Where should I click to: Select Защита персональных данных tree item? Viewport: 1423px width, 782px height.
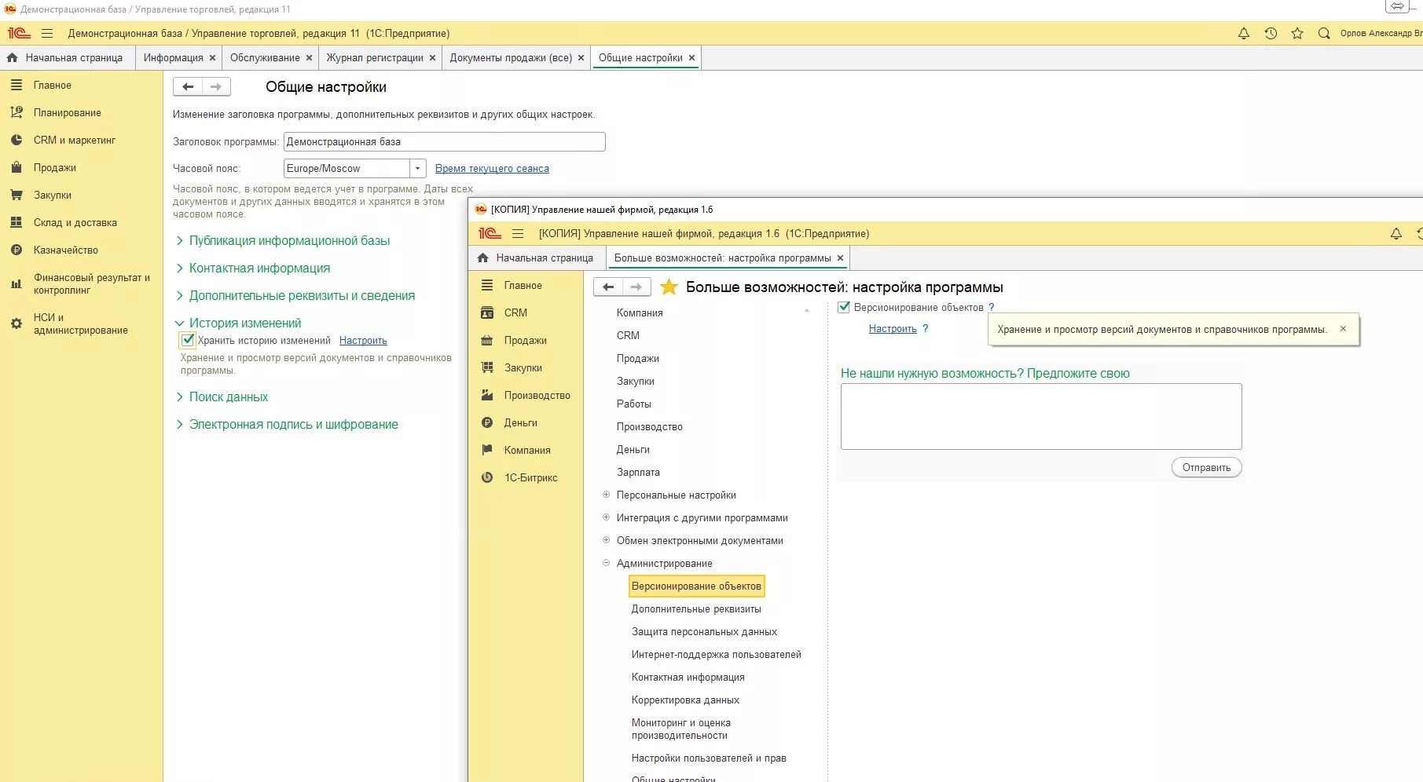704,632
